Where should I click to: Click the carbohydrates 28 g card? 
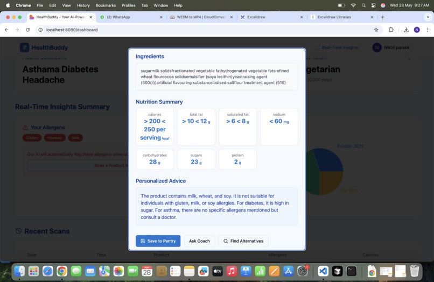tap(155, 159)
